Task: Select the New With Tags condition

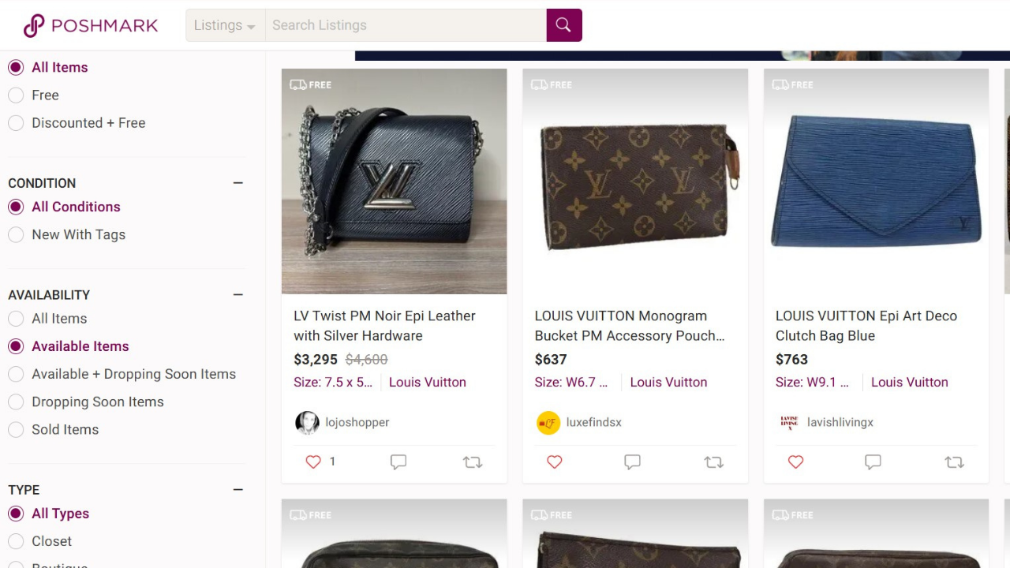Action: (16, 235)
